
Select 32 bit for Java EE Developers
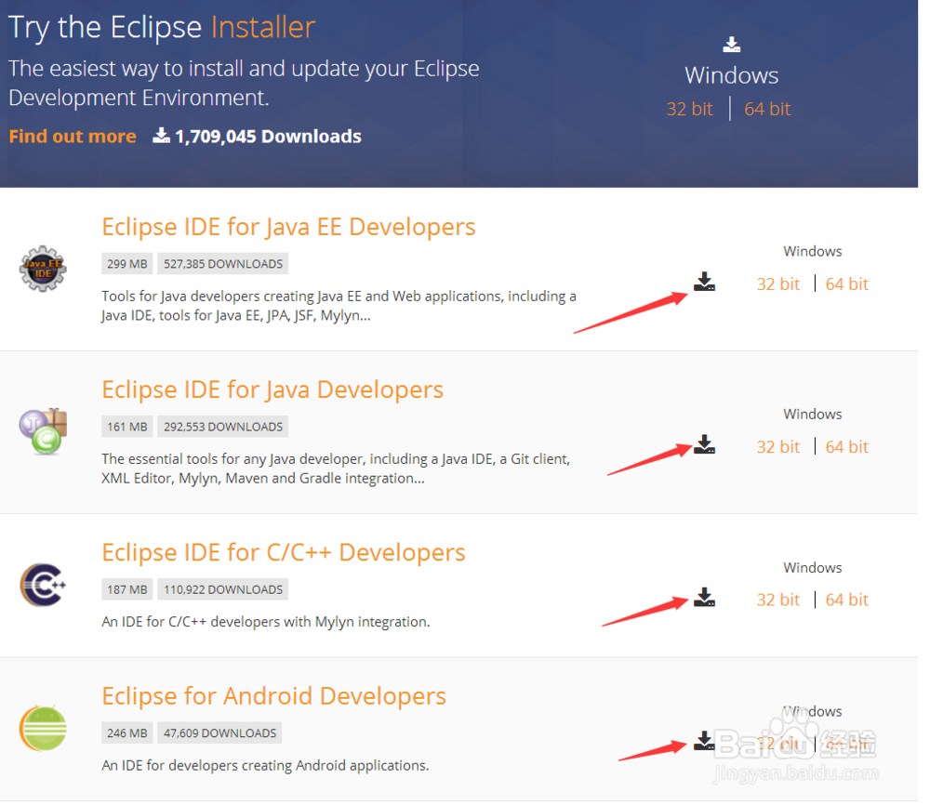pyautogui.click(x=778, y=284)
